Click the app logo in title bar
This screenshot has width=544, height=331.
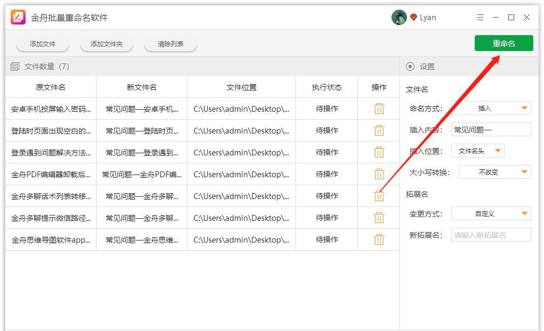[19, 18]
